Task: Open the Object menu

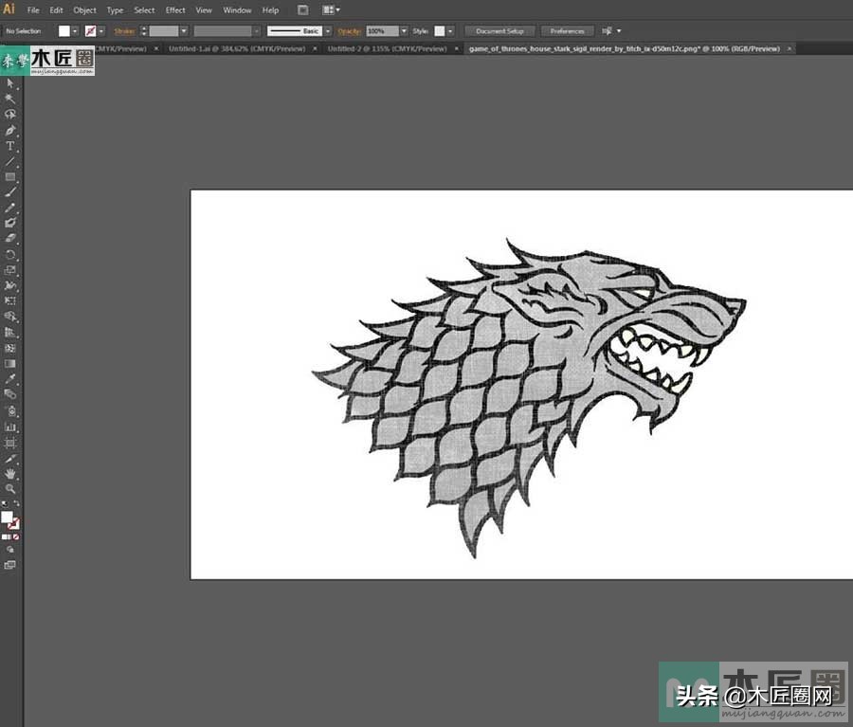Action: coord(85,9)
